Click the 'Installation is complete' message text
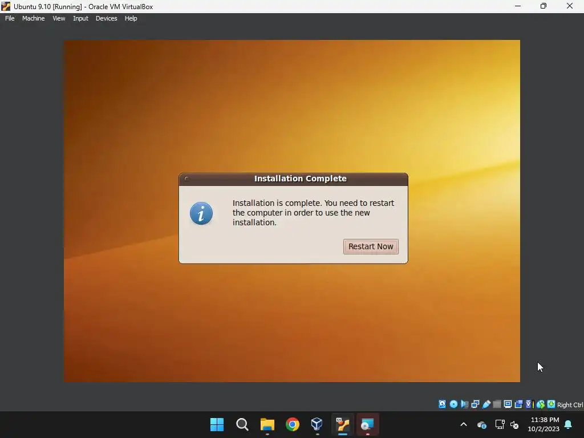584x438 pixels. click(x=313, y=213)
